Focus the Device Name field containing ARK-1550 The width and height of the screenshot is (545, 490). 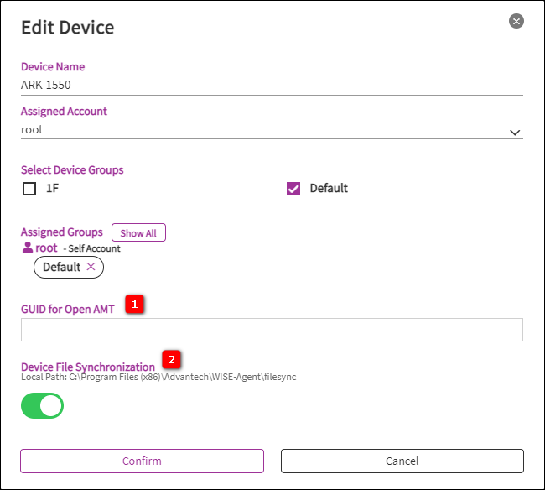point(252,85)
